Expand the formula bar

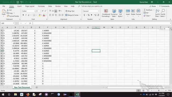coord(170,23)
